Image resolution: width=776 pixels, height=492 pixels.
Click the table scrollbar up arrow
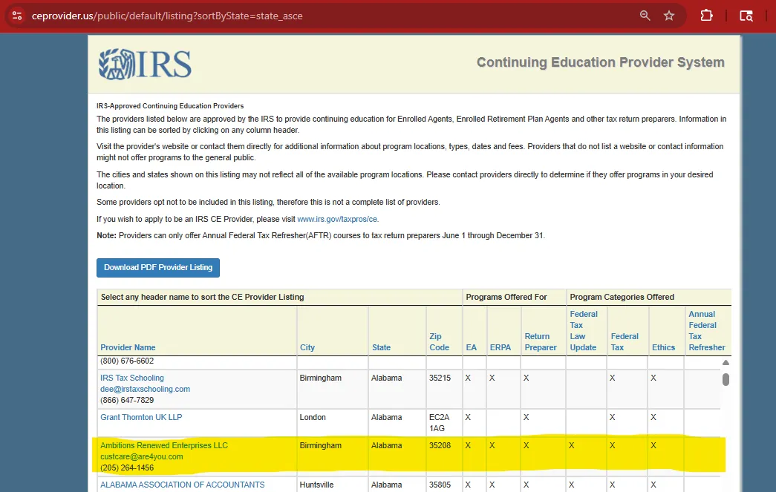pyautogui.click(x=726, y=363)
